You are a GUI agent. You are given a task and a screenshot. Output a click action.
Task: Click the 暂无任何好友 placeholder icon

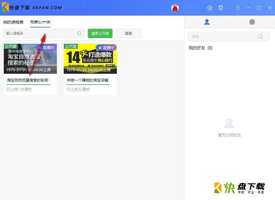pos(229,123)
